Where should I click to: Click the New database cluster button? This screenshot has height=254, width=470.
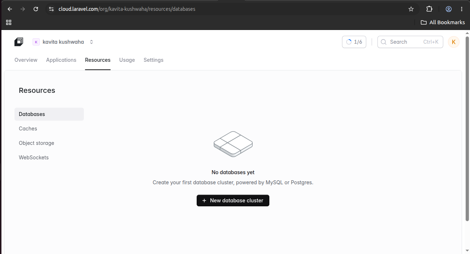click(x=233, y=201)
